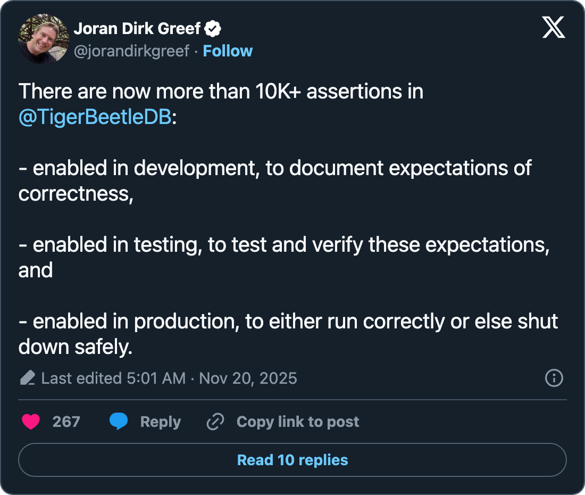This screenshot has height=495, width=585.
Task: Click the chain link copy icon
Action: pos(215,422)
